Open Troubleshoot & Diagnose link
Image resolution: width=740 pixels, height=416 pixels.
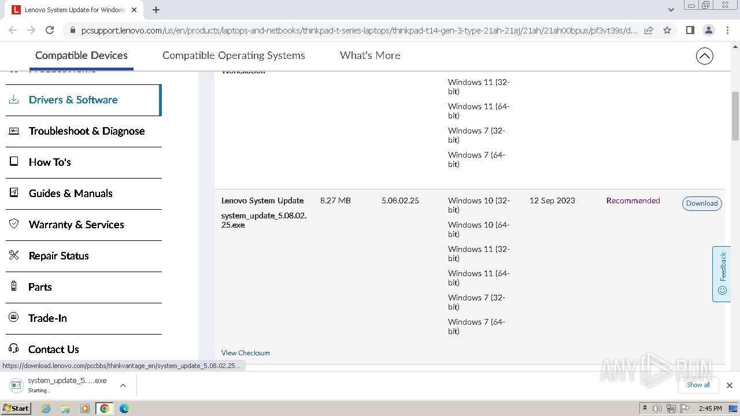pos(87,131)
